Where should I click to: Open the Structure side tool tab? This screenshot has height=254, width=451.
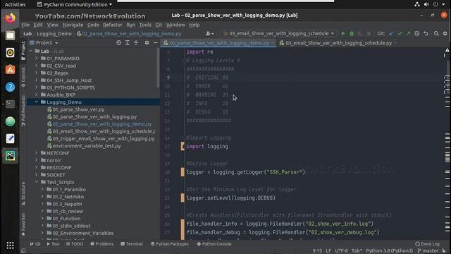pyautogui.click(x=23, y=193)
